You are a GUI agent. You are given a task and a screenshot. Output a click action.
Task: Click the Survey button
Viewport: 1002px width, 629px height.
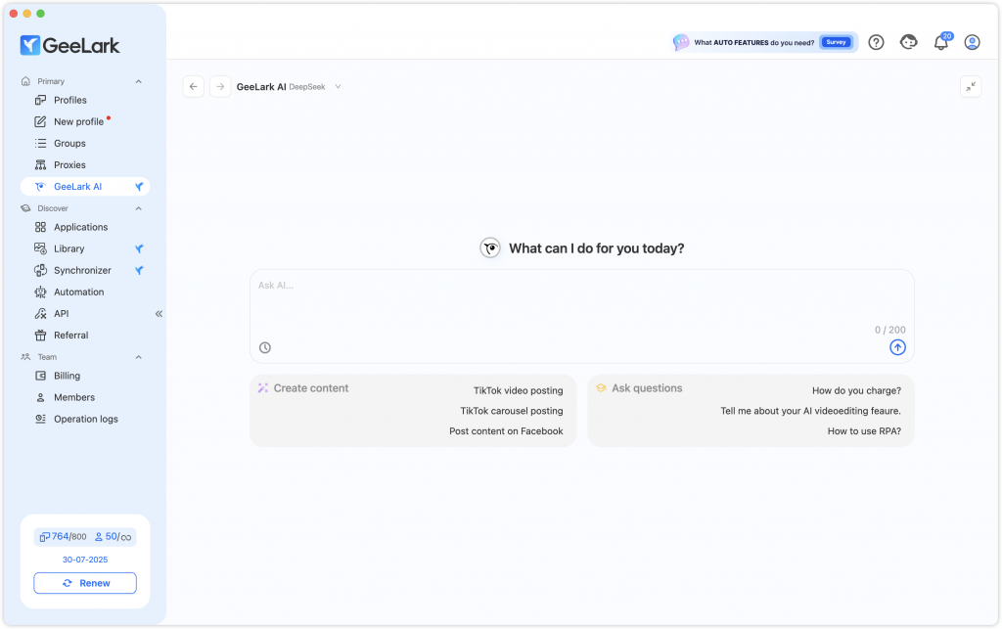836,42
